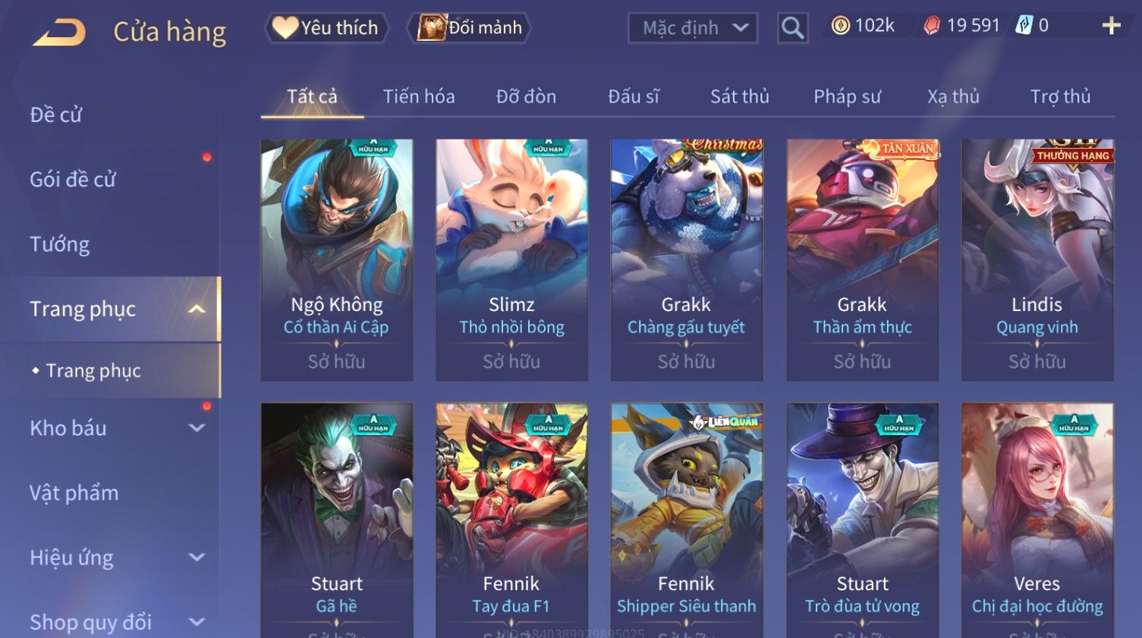1142x638 pixels.
Task: Open the Đổi mảnh shard exchange
Action: (x=470, y=28)
